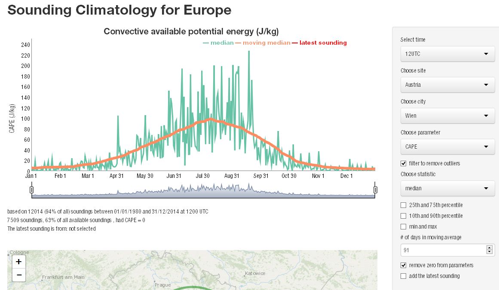Click the Prague label on map
499x290 pixels.
click(162, 285)
